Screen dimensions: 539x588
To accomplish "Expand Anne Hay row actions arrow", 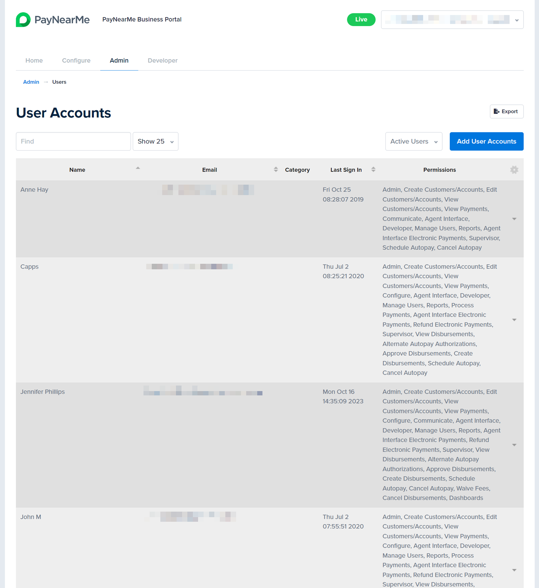I will [x=514, y=219].
